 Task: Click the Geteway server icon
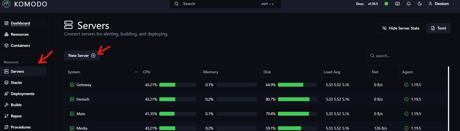coord(72,85)
